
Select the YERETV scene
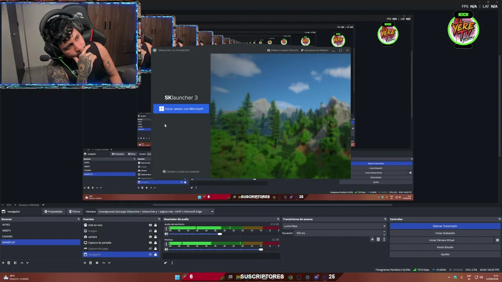tap(40, 231)
